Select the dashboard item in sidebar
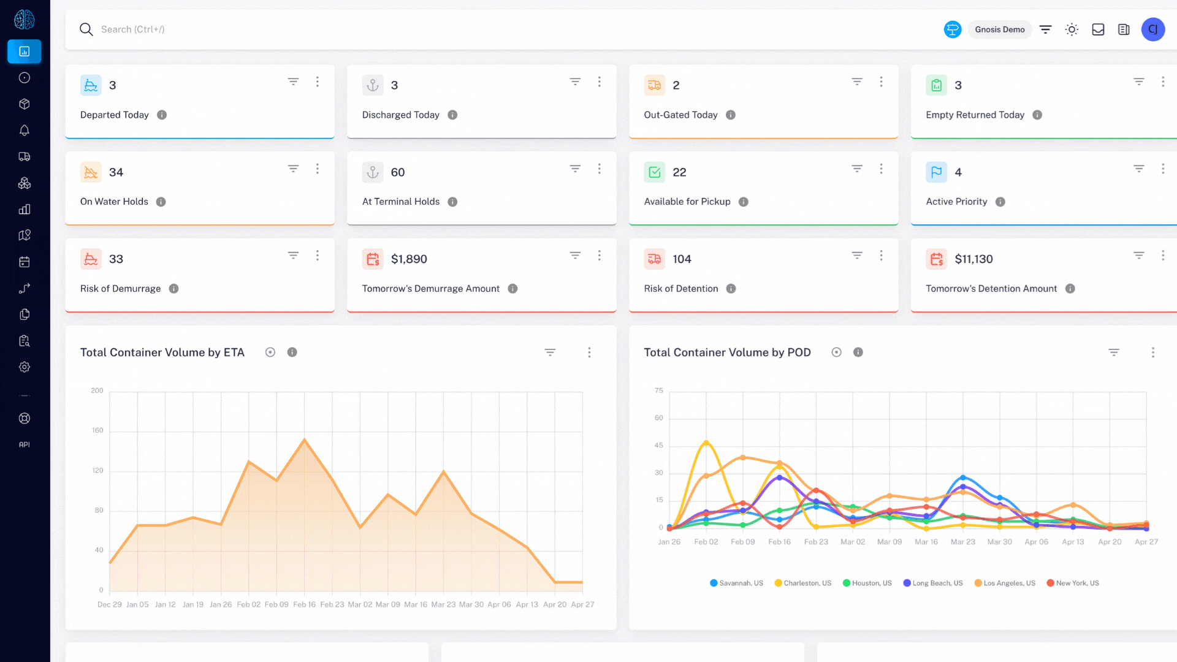The width and height of the screenshot is (1177, 662). click(25, 51)
